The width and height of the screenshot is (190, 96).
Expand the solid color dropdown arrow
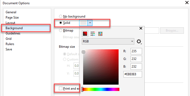[90, 23]
